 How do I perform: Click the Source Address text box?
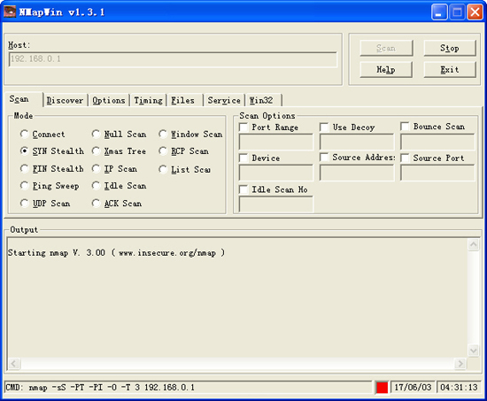(x=357, y=173)
